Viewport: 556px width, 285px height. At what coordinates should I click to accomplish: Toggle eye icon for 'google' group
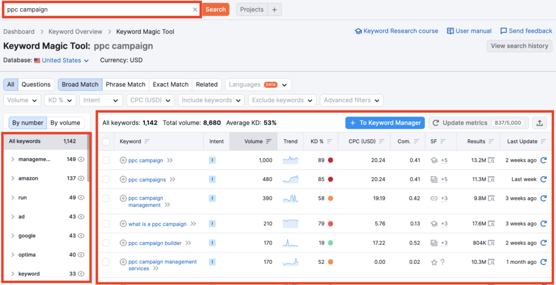tap(81, 236)
